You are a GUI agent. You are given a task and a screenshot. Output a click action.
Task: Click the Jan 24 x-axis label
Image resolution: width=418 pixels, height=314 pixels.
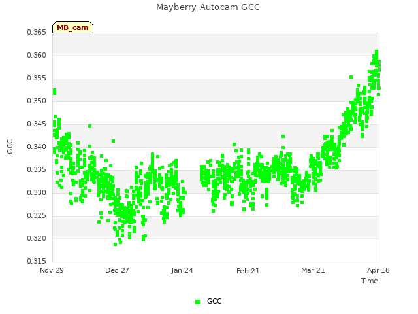182,270
